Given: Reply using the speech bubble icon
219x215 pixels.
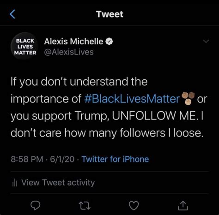Looking at the screenshot, I should (x=36, y=205).
